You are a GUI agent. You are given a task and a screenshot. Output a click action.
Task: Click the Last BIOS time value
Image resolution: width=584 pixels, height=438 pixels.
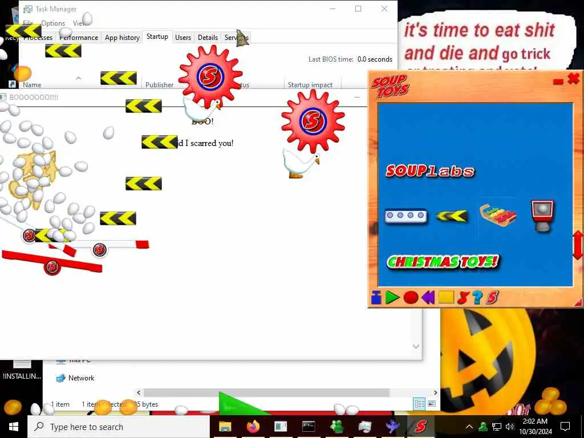375,59
